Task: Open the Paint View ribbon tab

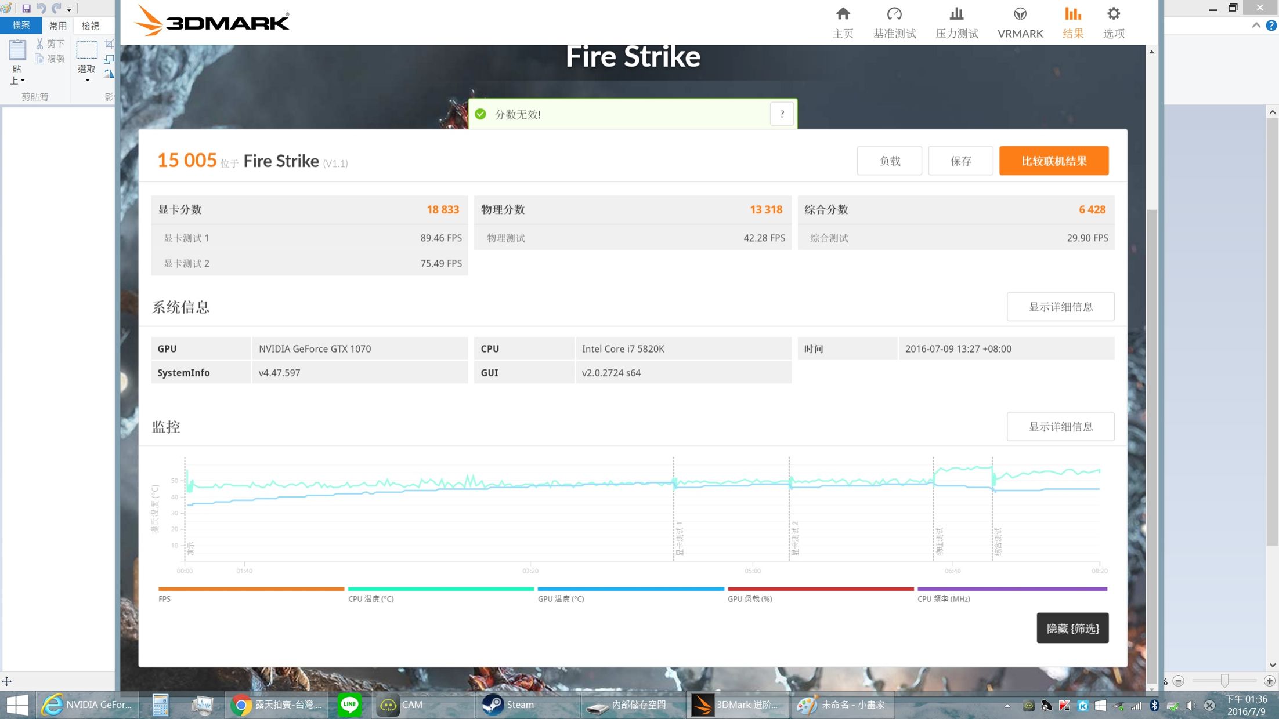Action: 90,26
